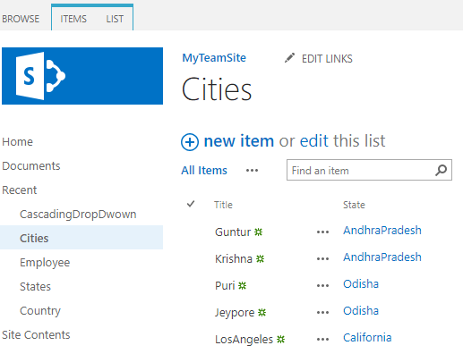This screenshot has width=463, height=354.
Task: Open ellipsis menu for Puri row
Action: [x=322, y=285]
